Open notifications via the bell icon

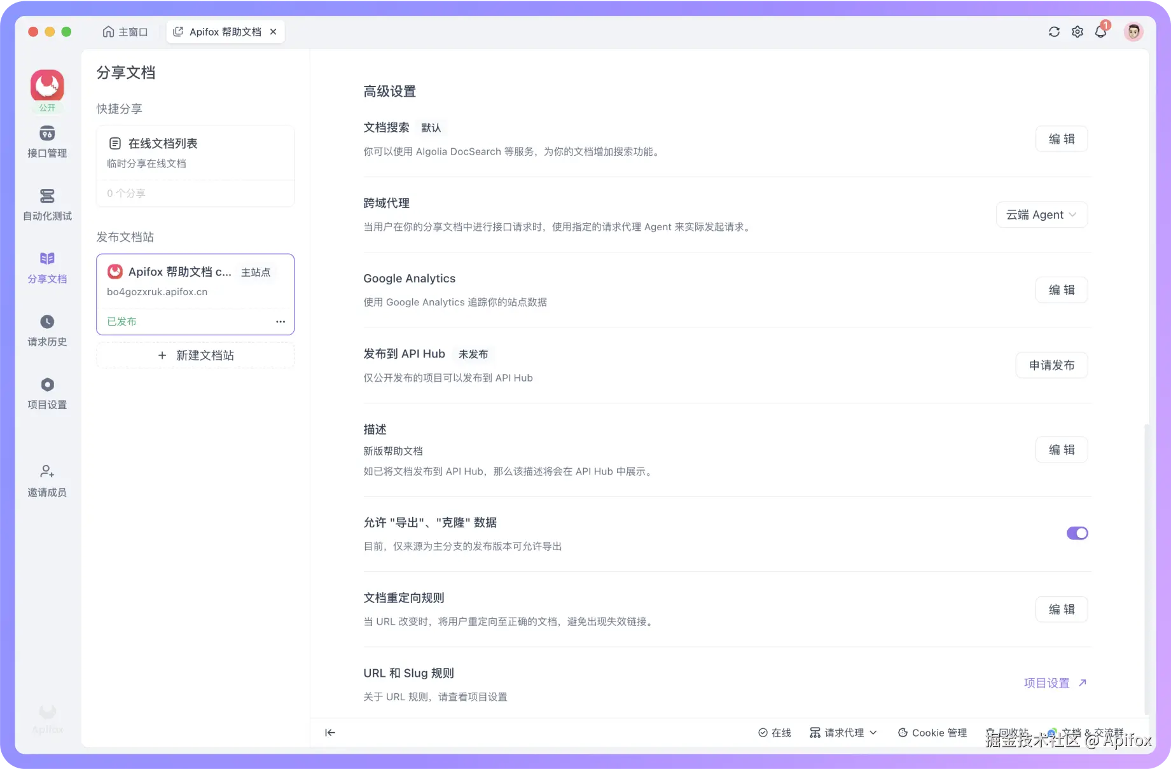[1101, 31]
